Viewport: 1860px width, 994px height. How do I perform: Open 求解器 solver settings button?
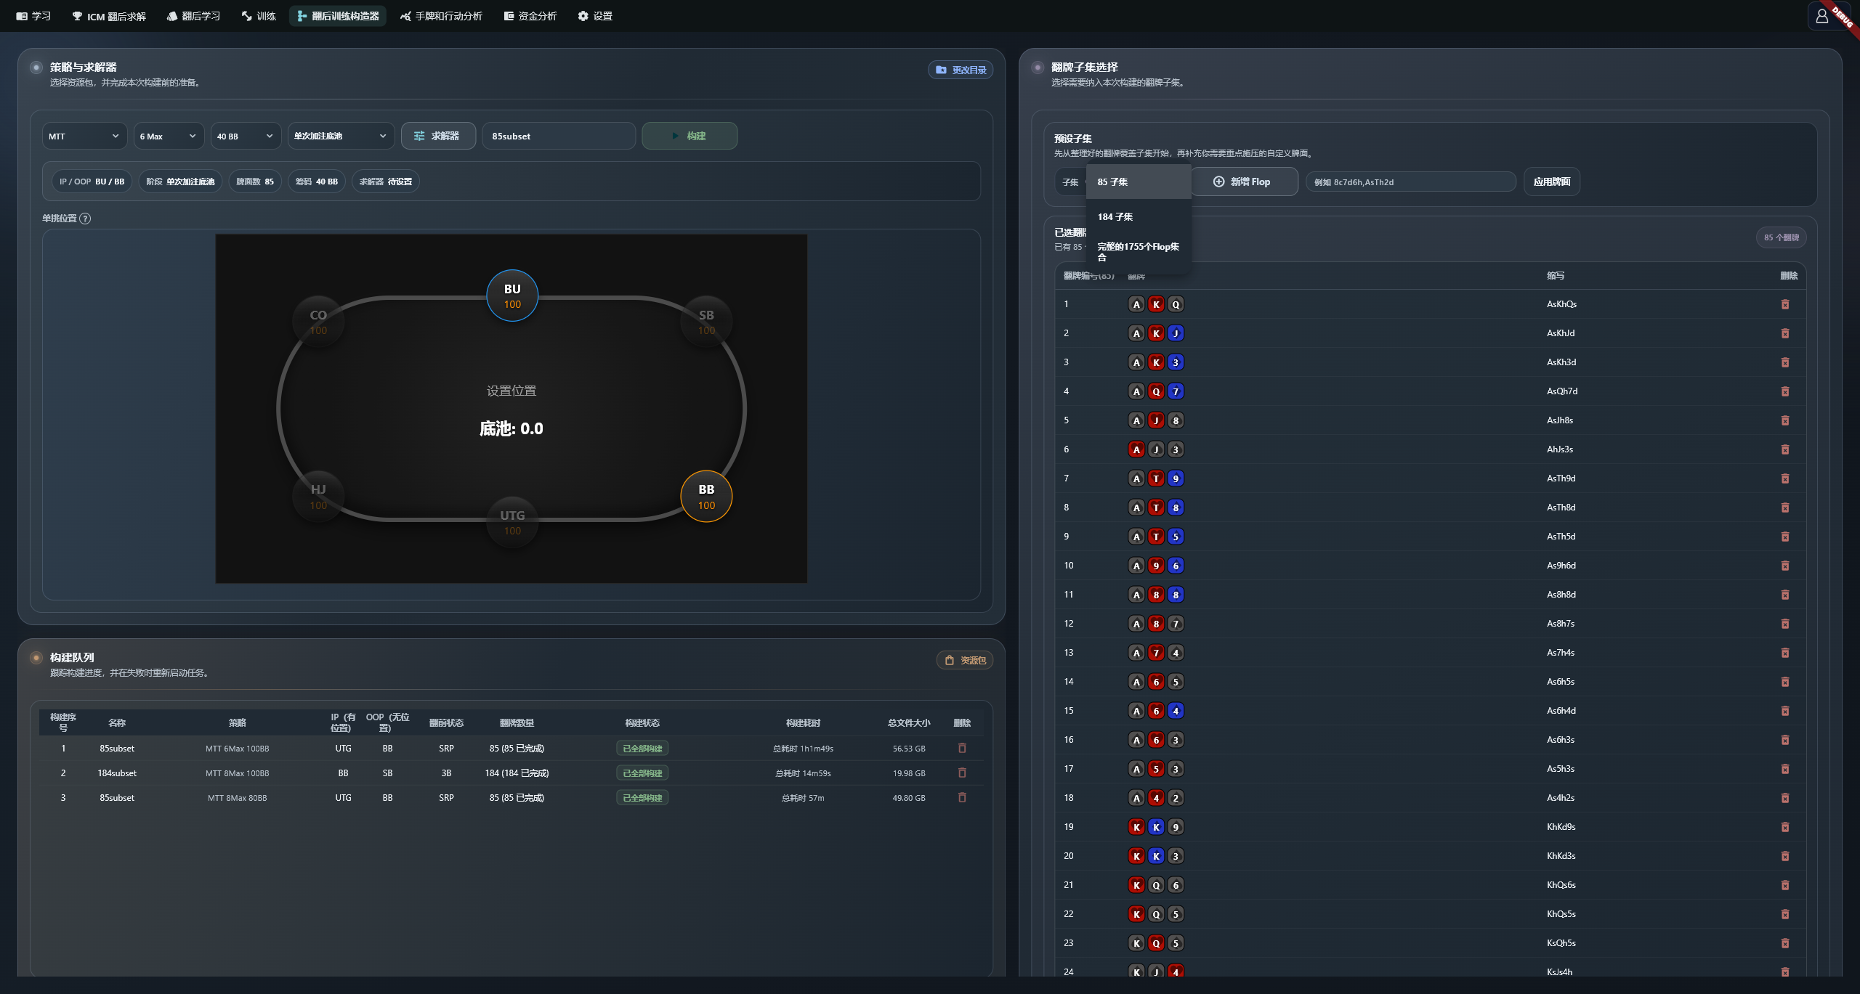[x=438, y=136]
